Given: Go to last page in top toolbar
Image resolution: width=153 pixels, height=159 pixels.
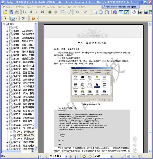Looking at the screenshot, I should tap(43, 12).
